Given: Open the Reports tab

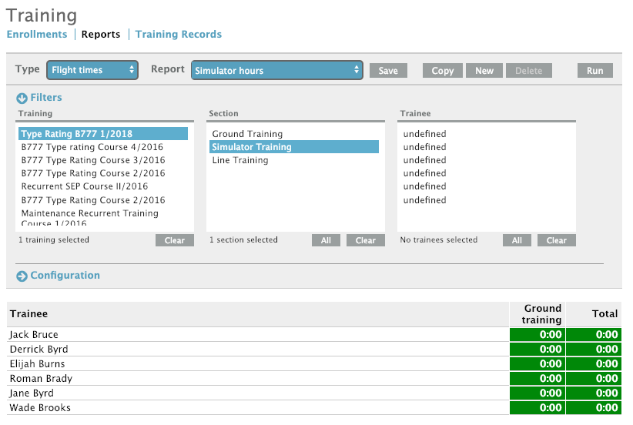Looking at the screenshot, I should coord(101,35).
